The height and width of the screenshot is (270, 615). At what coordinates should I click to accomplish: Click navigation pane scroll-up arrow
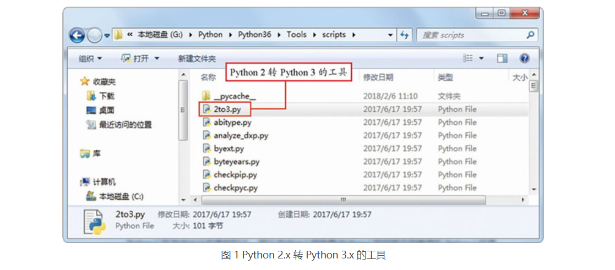click(183, 74)
